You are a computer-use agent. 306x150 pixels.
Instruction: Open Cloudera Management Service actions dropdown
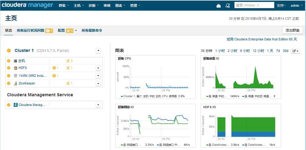pyautogui.click(x=98, y=105)
